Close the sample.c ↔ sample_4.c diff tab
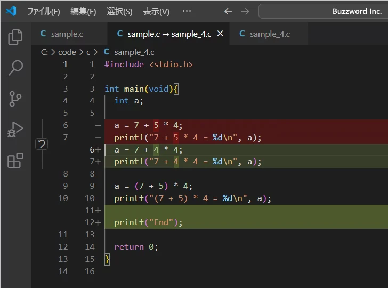The width and height of the screenshot is (388, 288). click(x=220, y=34)
